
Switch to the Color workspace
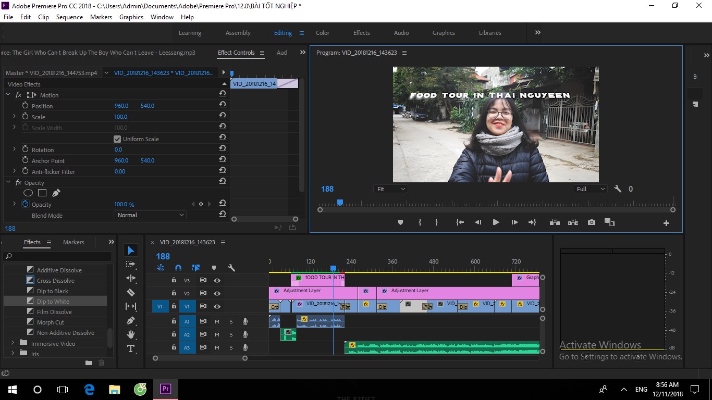tap(323, 33)
